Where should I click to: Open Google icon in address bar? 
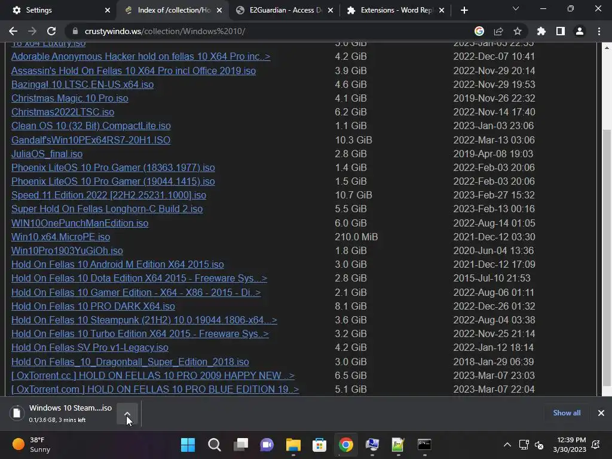click(x=479, y=31)
